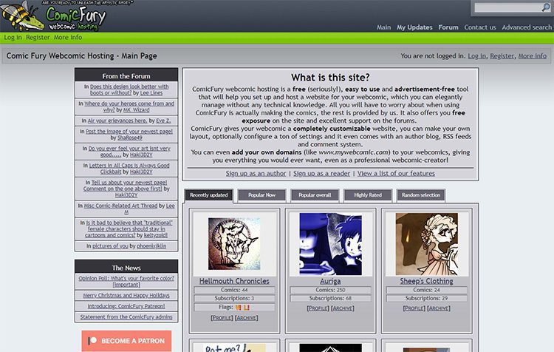Click the first flag icon under Hellmouth Chronicles
554x352 pixels.
(x=236, y=307)
